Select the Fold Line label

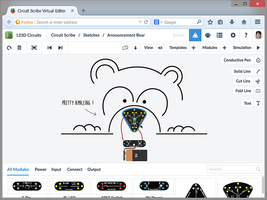pyautogui.click(x=243, y=91)
